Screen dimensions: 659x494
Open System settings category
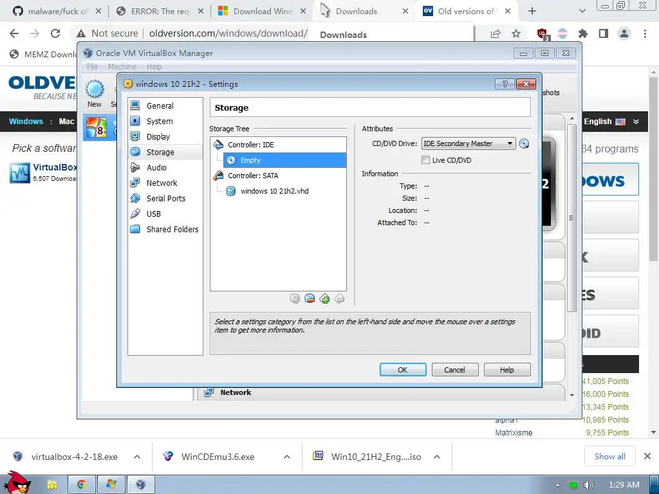coord(165,122)
